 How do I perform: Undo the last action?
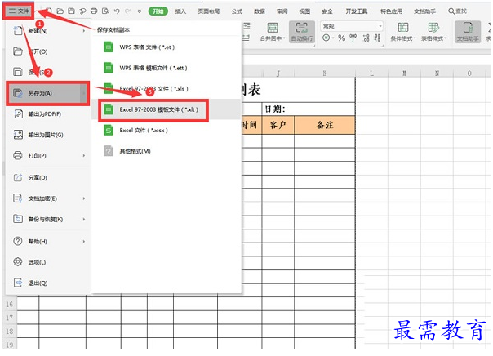(x=117, y=11)
